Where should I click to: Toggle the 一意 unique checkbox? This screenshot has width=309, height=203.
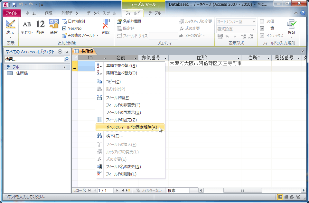[262, 29]
